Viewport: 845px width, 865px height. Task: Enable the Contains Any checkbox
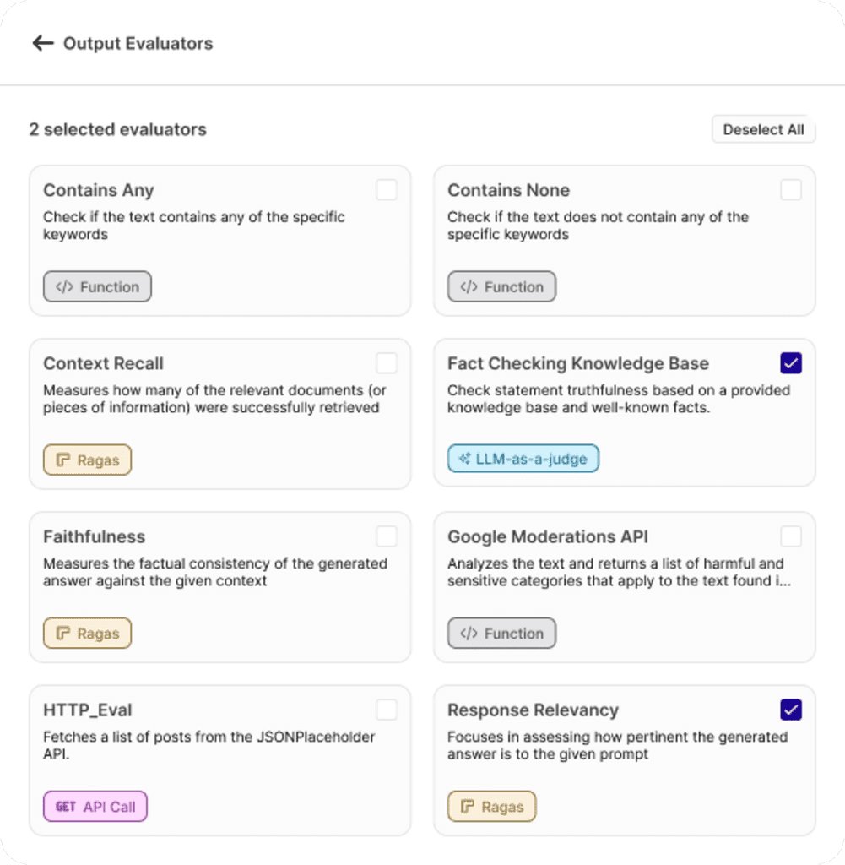click(x=387, y=190)
